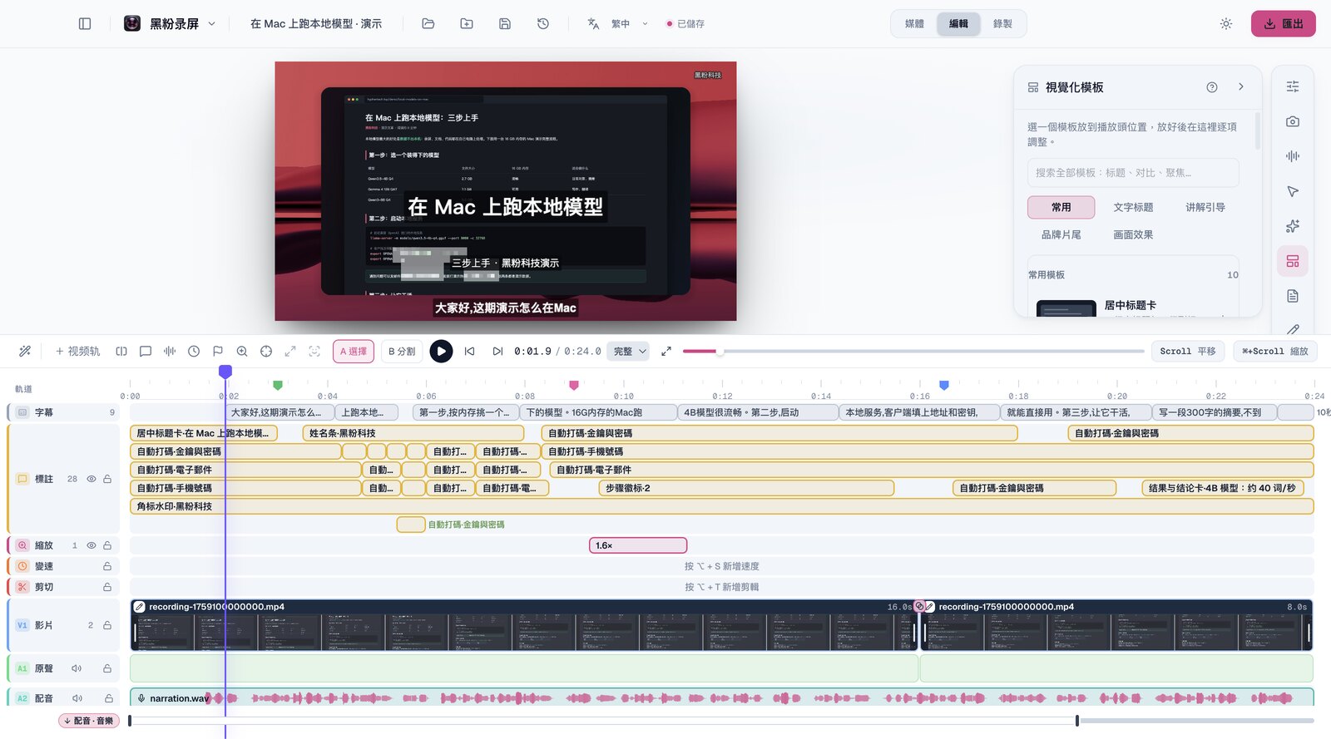Click the help question-mark icon in template panel
The height and width of the screenshot is (739, 1331).
(1212, 87)
